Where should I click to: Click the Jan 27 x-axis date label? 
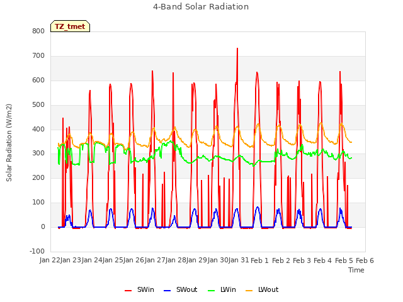[x=155, y=260]
